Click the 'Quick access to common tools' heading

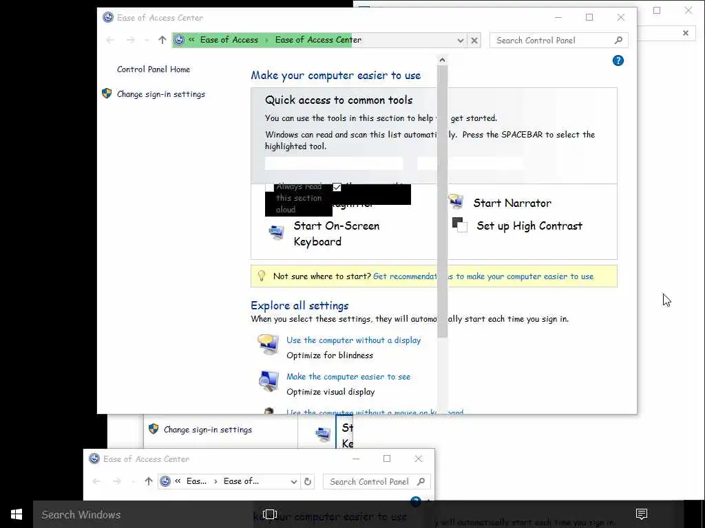click(339, 100)
